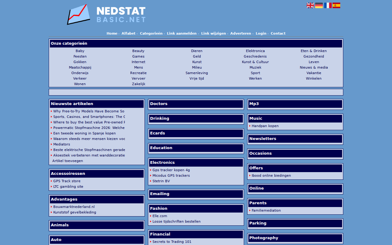The width and height of the screenshot is (392, 245).
Task: Open the 'Gps tracker kopen 4g' link
Action: coord(171,170)
